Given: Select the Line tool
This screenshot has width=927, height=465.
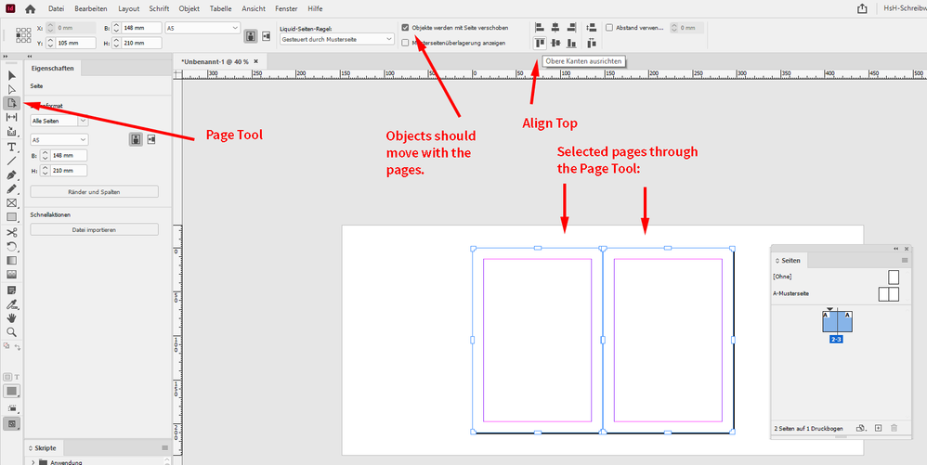Looking at the screenshot, I should (x=11, y=161).
